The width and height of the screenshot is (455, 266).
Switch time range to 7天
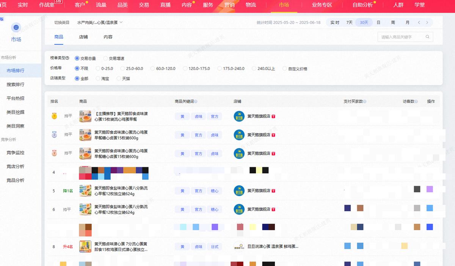(350, 23)
